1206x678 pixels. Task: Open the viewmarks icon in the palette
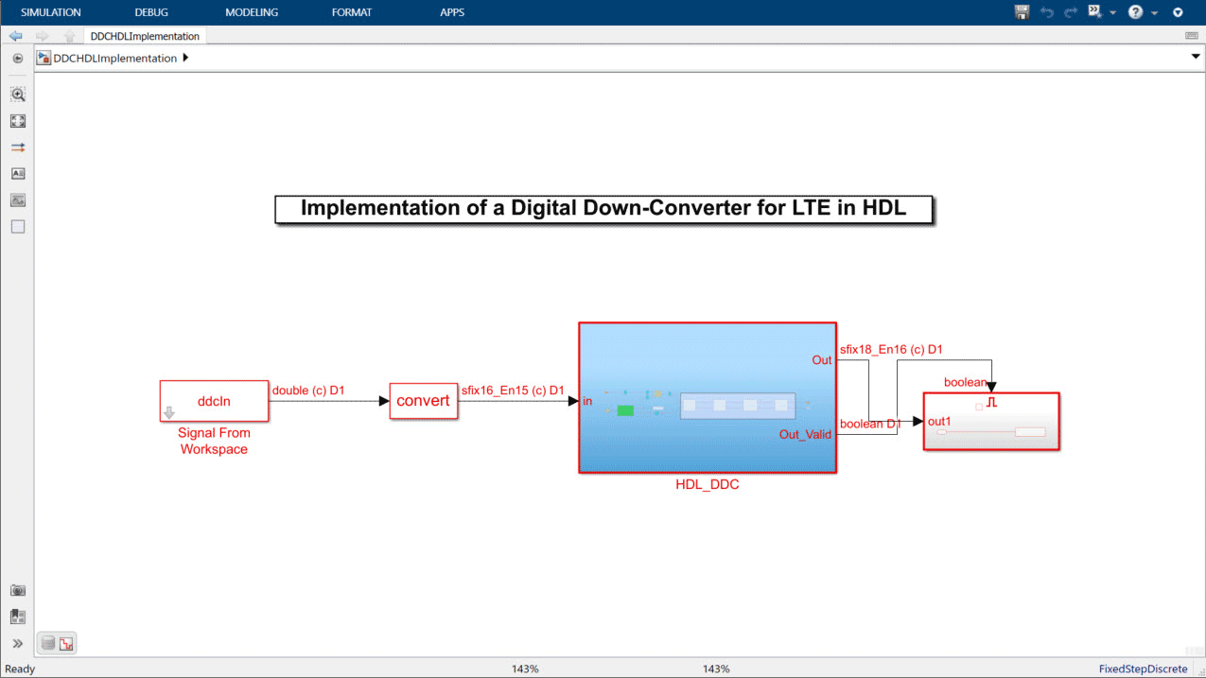18,617
